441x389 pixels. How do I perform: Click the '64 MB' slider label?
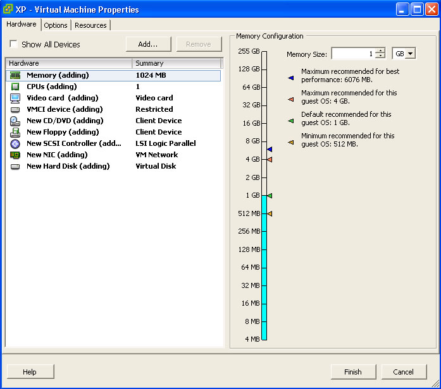pos(251,267)
